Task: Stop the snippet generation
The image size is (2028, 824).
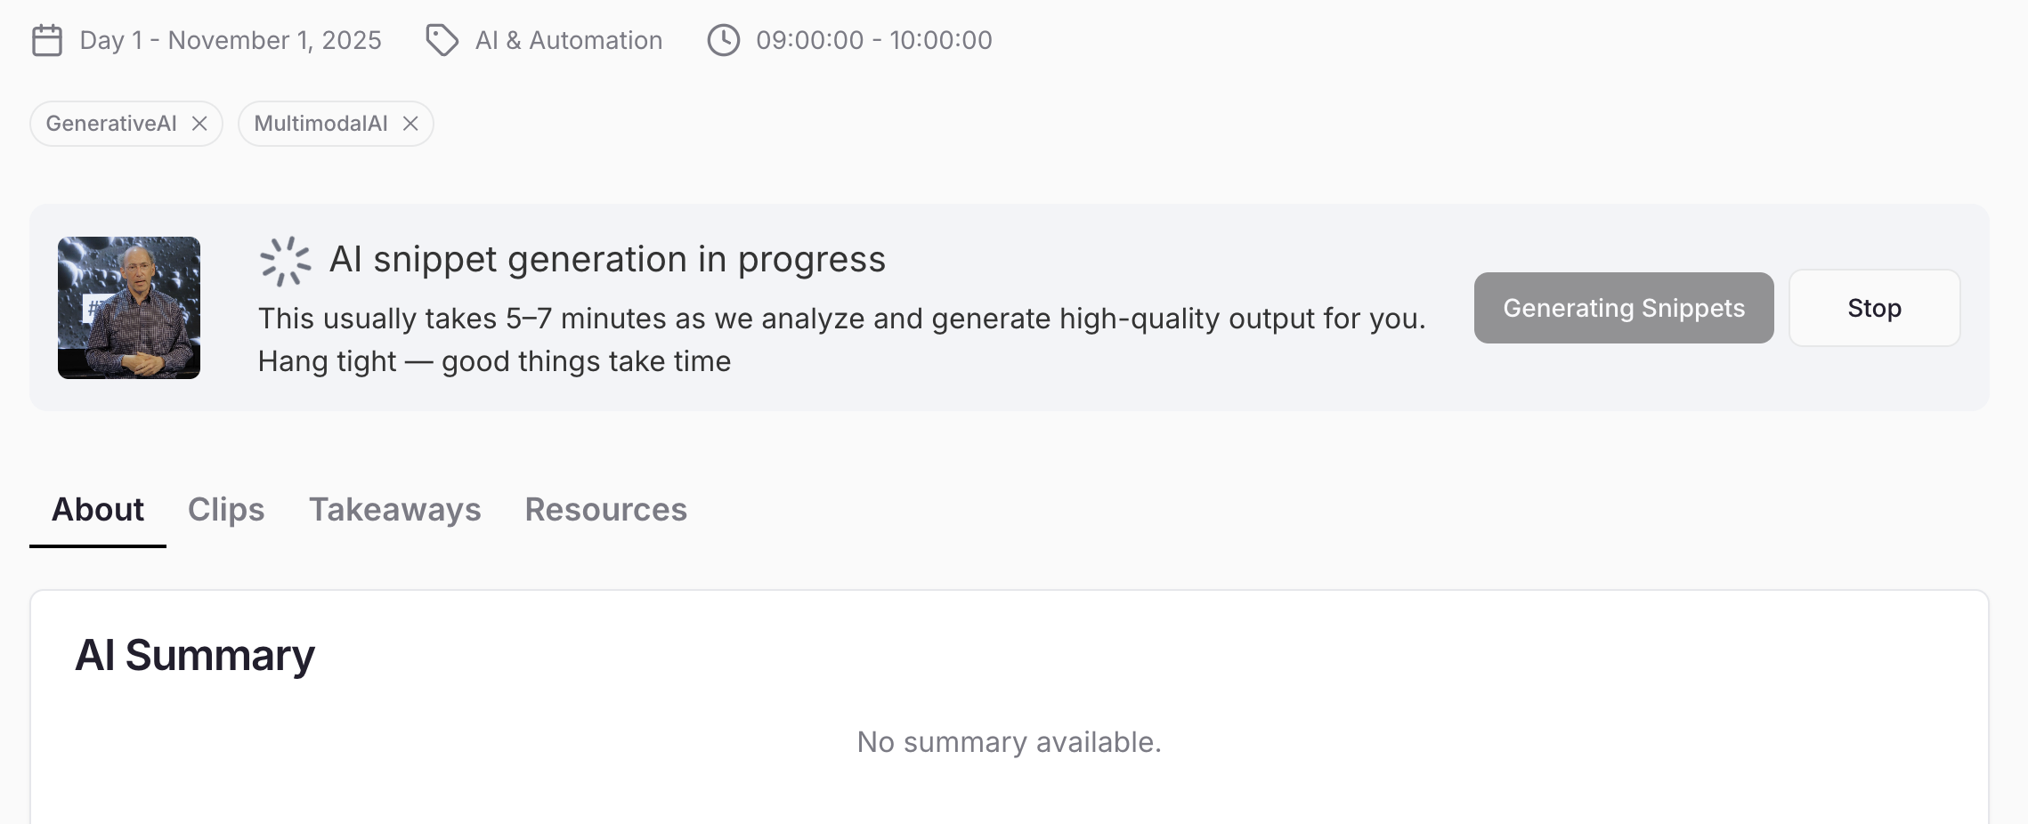Action: pos(1874,308)
